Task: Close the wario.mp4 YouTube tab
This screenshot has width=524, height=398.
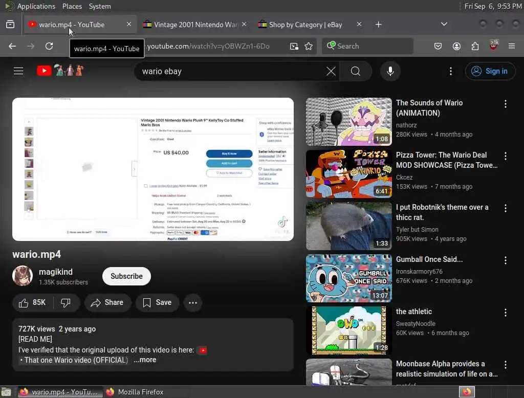Action: click(128, 24)
